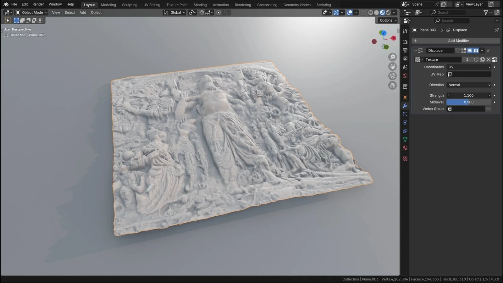Open the Physics Properties tab
Image resolution: width=503 pixels, height=283 pixels.
click(405, 123)
